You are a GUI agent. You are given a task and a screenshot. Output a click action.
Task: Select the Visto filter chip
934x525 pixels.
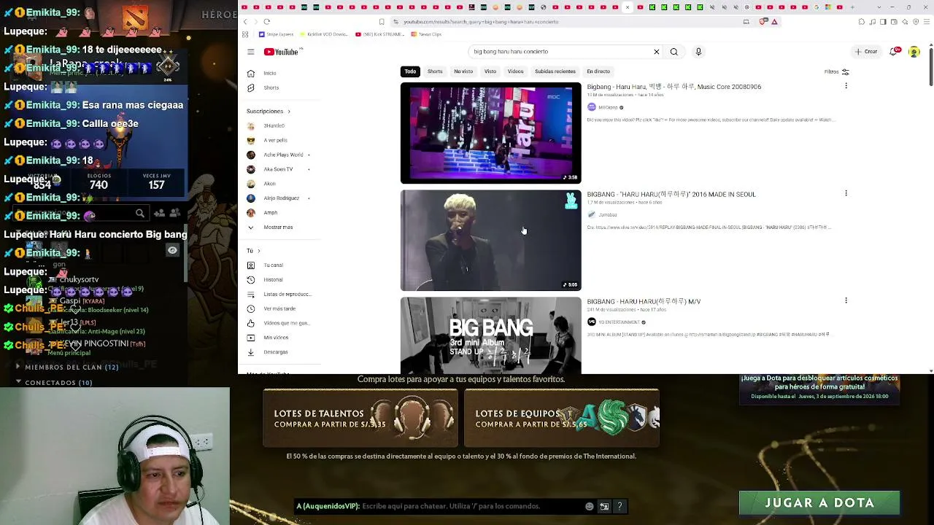490,71
